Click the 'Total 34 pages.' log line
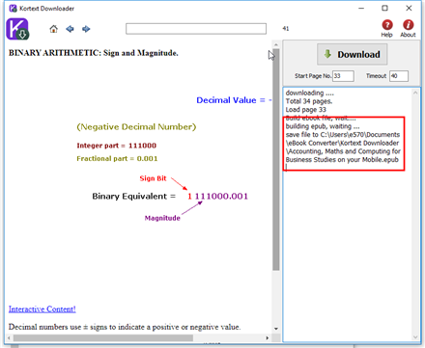 [x=309, y=101]
